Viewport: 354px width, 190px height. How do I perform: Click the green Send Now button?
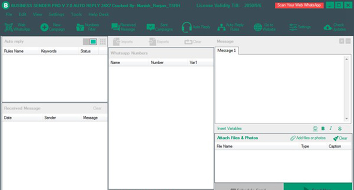[x=318, y=187]
